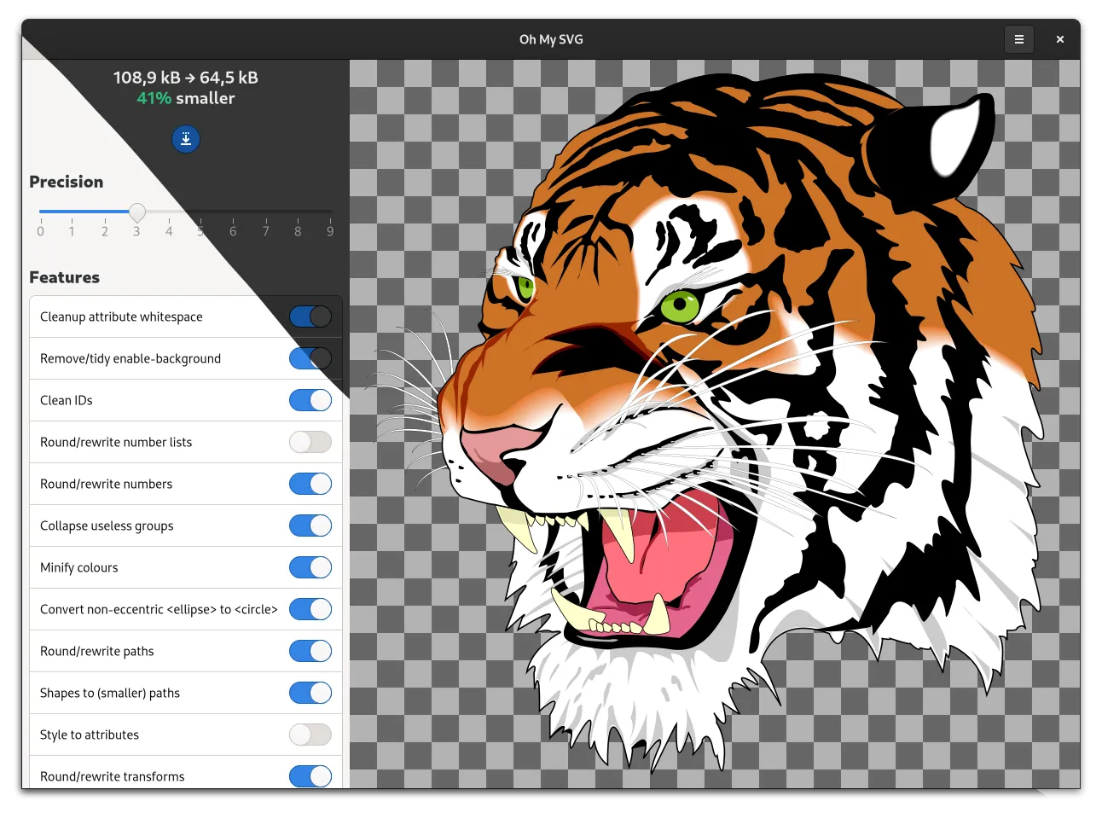Turn off Minify colours switch

310,567
